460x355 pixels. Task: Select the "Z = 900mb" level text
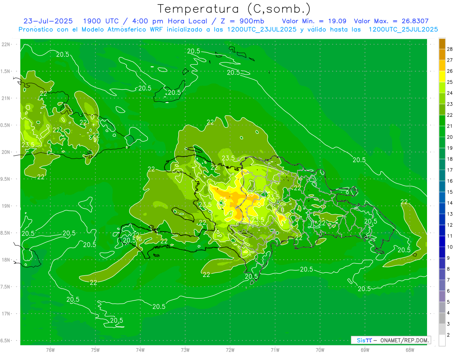[x=242, y=21]
